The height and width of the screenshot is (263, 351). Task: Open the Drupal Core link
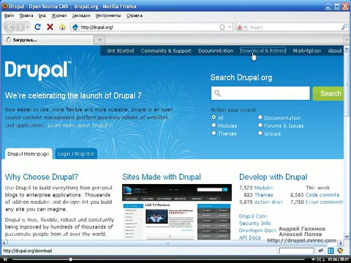pos(253,216)
